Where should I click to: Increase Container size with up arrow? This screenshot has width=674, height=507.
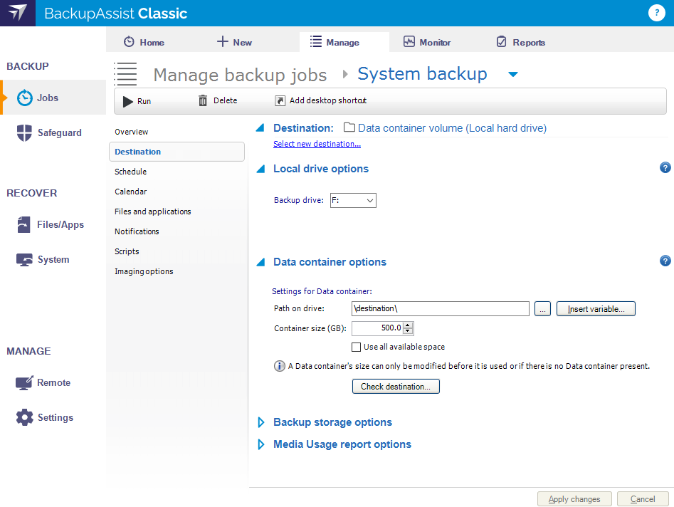pos(408,325)
